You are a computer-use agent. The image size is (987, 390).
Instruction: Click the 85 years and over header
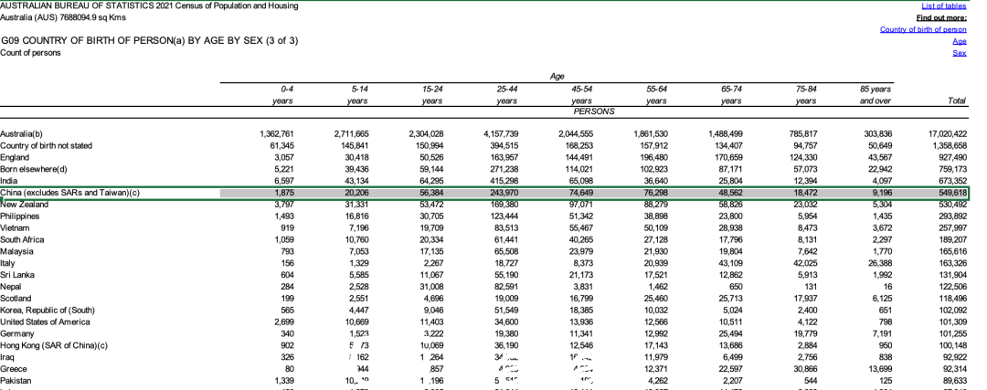tap(875, 95)
